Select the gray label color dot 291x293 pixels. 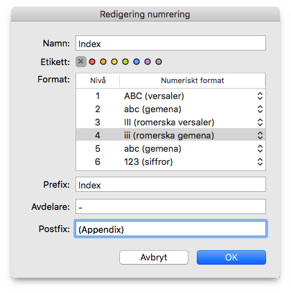[x=159, y=62]
